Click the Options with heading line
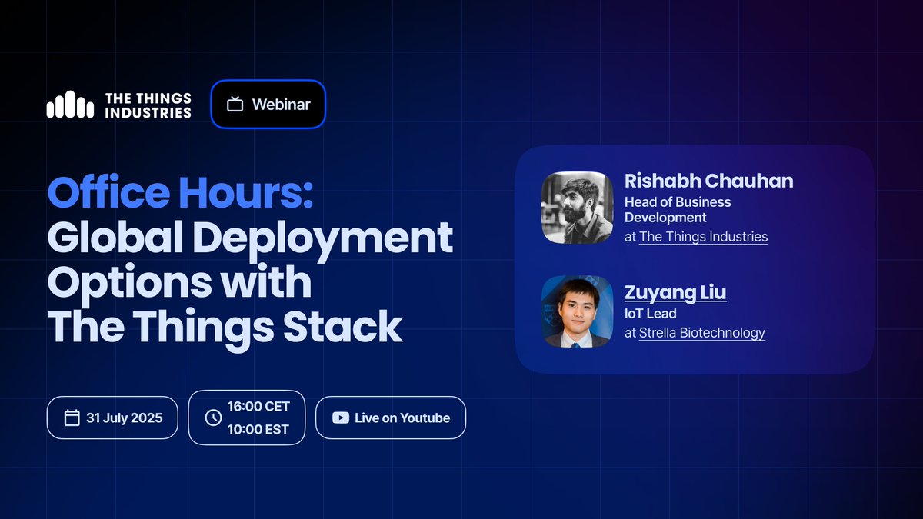The image size is (923, 519). pos(180,282)
